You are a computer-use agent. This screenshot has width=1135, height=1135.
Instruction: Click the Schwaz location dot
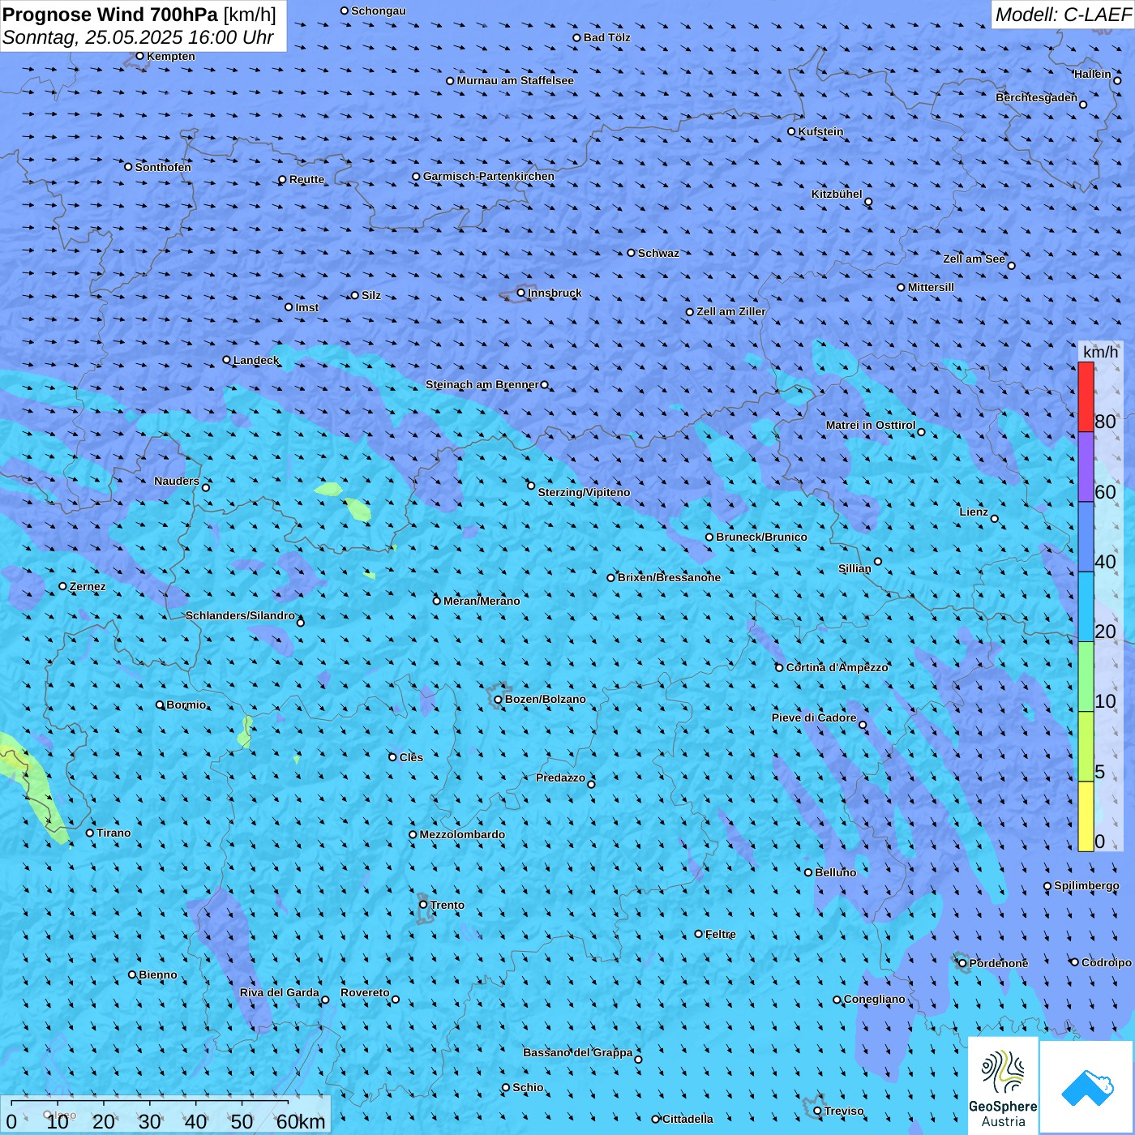[x=631, y=253]
